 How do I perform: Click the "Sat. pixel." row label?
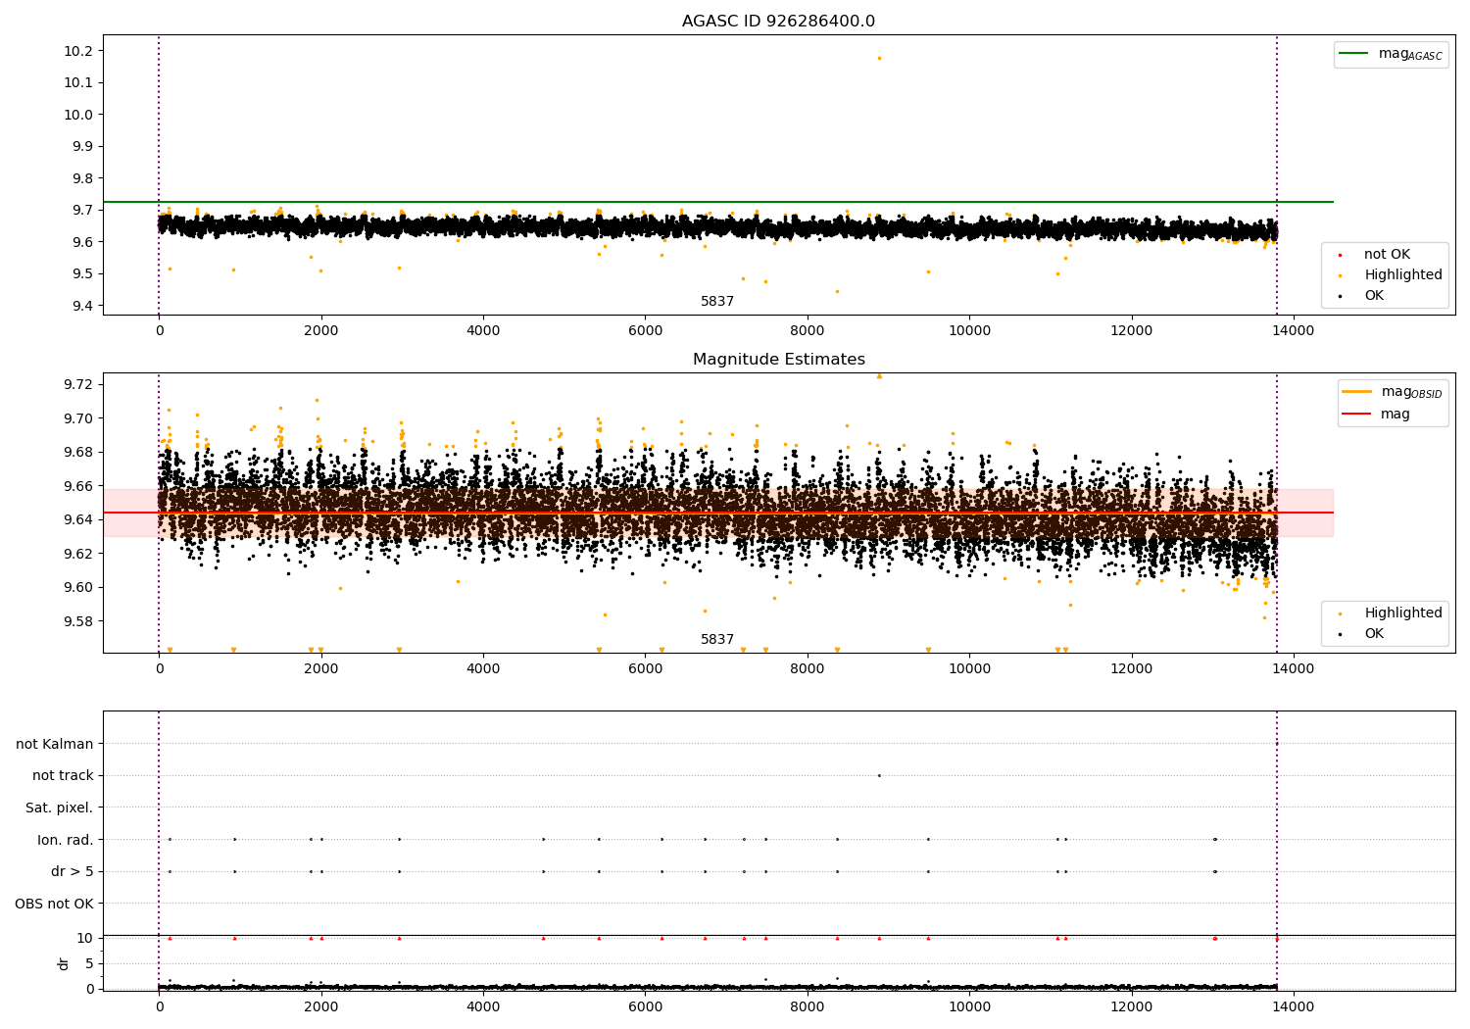(60, 808)
